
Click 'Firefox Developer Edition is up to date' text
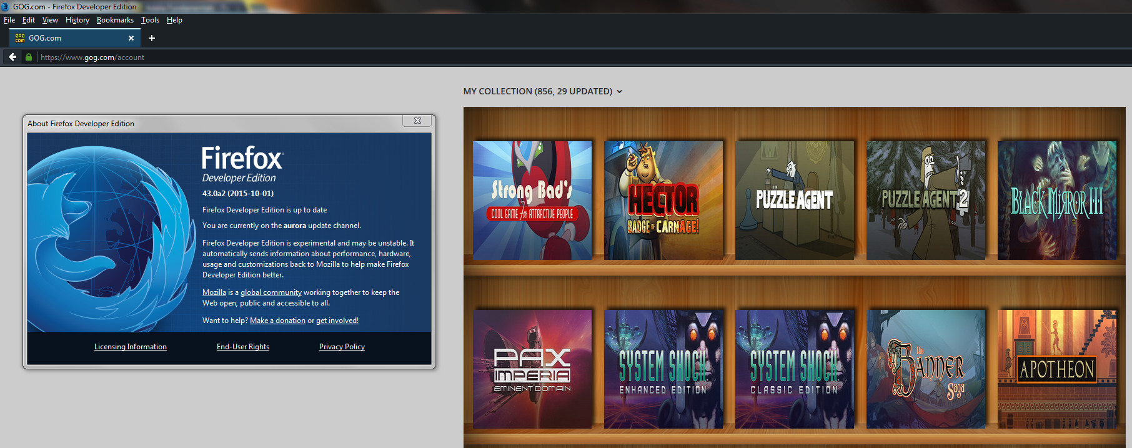[x=264, y=210]
